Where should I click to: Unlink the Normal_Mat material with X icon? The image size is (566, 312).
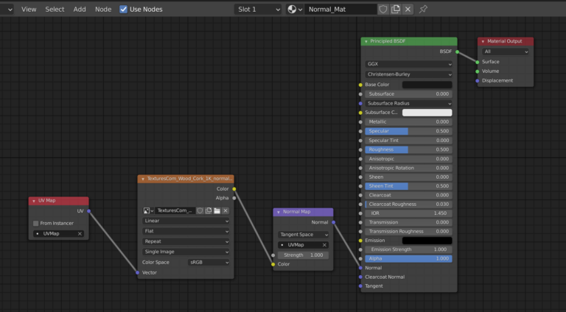click(x=408, y=10)
